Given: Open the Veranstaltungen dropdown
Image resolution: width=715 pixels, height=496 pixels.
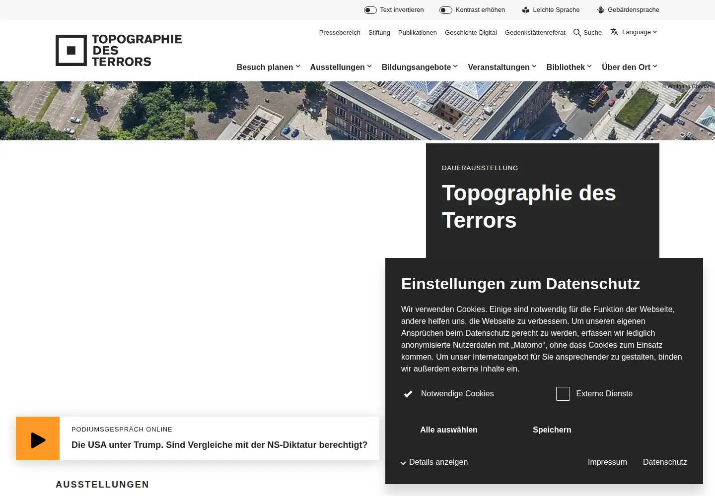Looking at the screenshot, I should [x=502, y=67].
